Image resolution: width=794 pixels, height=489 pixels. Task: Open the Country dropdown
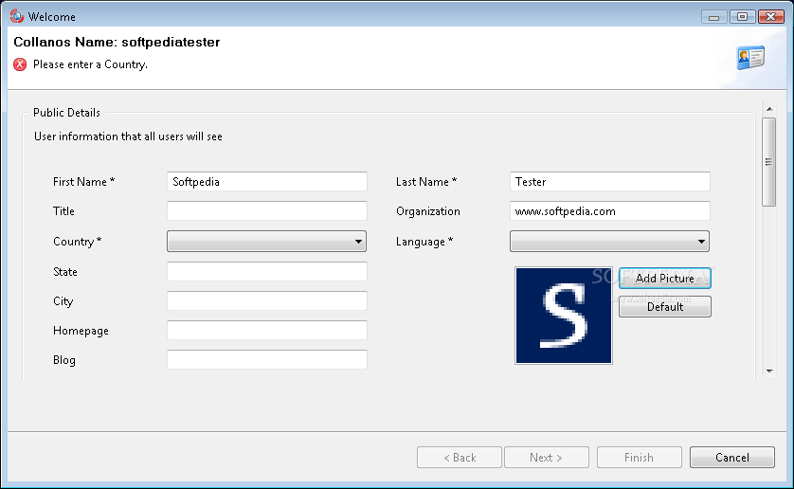[266, 242]
